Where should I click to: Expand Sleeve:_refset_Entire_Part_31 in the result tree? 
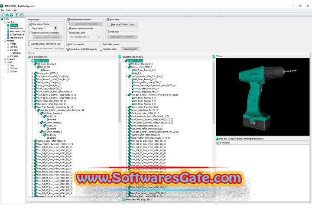(127, 107)
